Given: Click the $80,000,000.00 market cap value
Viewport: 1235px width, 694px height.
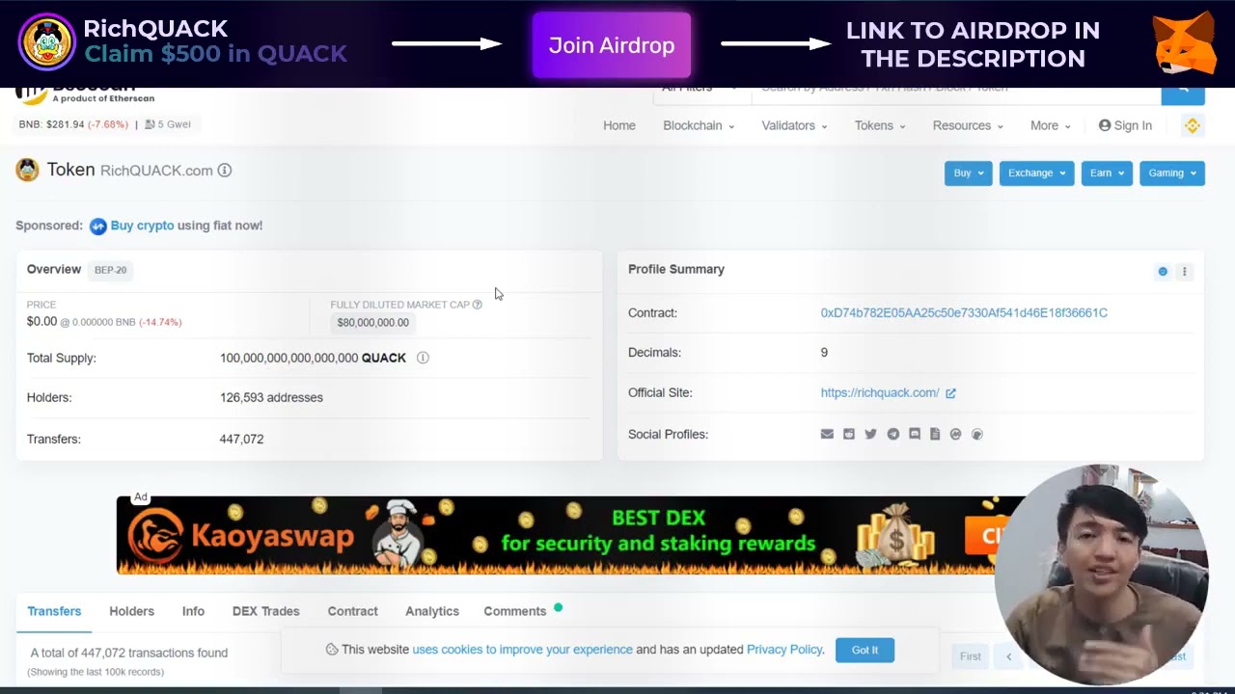Looking at the screenshot, I should [x=372, y=323].
